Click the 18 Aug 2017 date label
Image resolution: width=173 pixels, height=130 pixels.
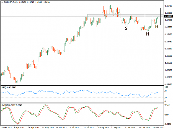click(103, 128)
